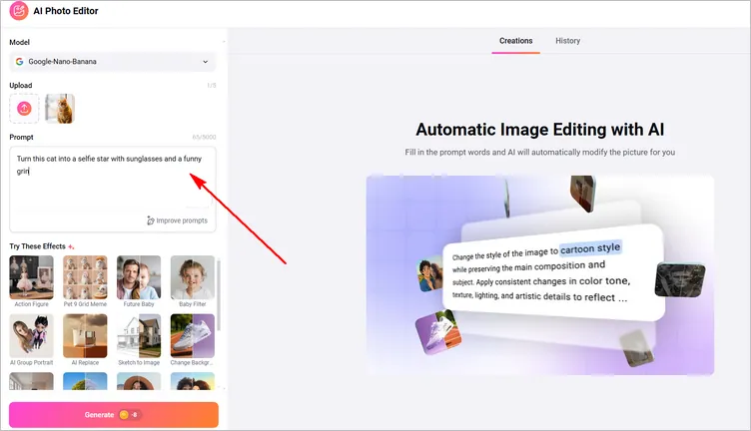Click the effects list vertical scrollbar
The width and height of the screenshot is (751, 431).
point(220,299)
